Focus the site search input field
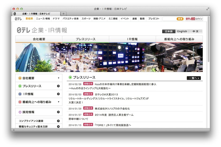Screen dimensions: 221x147 [x=169, y=19]
